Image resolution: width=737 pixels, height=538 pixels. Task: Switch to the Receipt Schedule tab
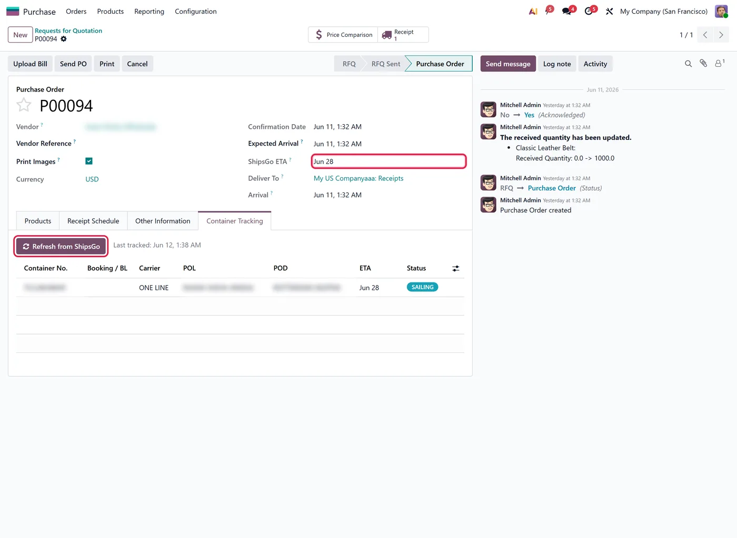[x=93, y=221]
